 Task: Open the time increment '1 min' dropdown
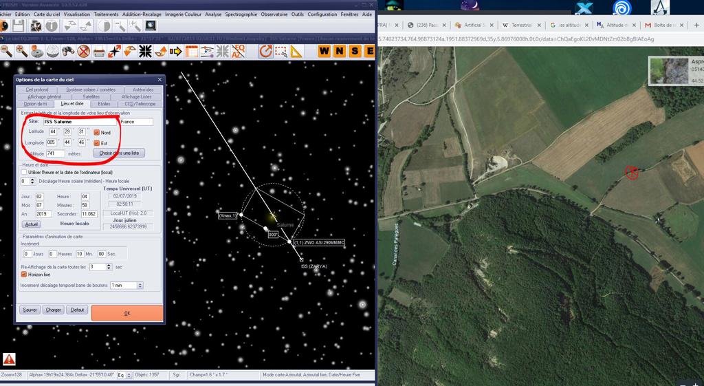click(x=140, y=286)
